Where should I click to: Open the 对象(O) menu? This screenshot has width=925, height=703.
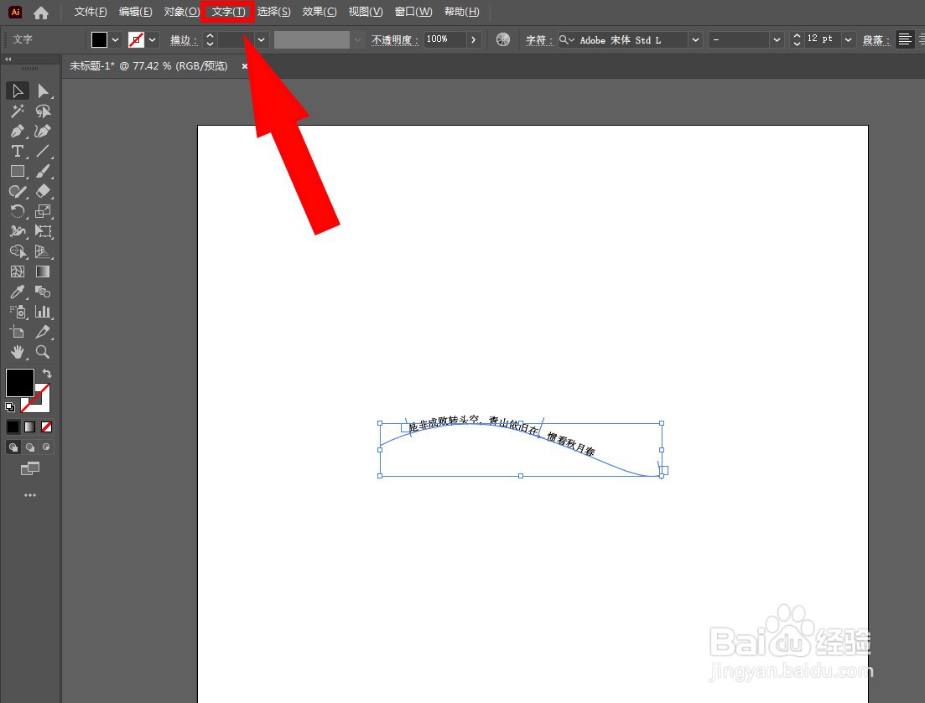(x=181, y=12)
